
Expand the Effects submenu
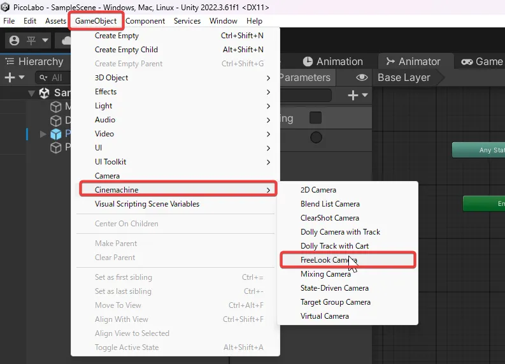click(x=176, y=92)
